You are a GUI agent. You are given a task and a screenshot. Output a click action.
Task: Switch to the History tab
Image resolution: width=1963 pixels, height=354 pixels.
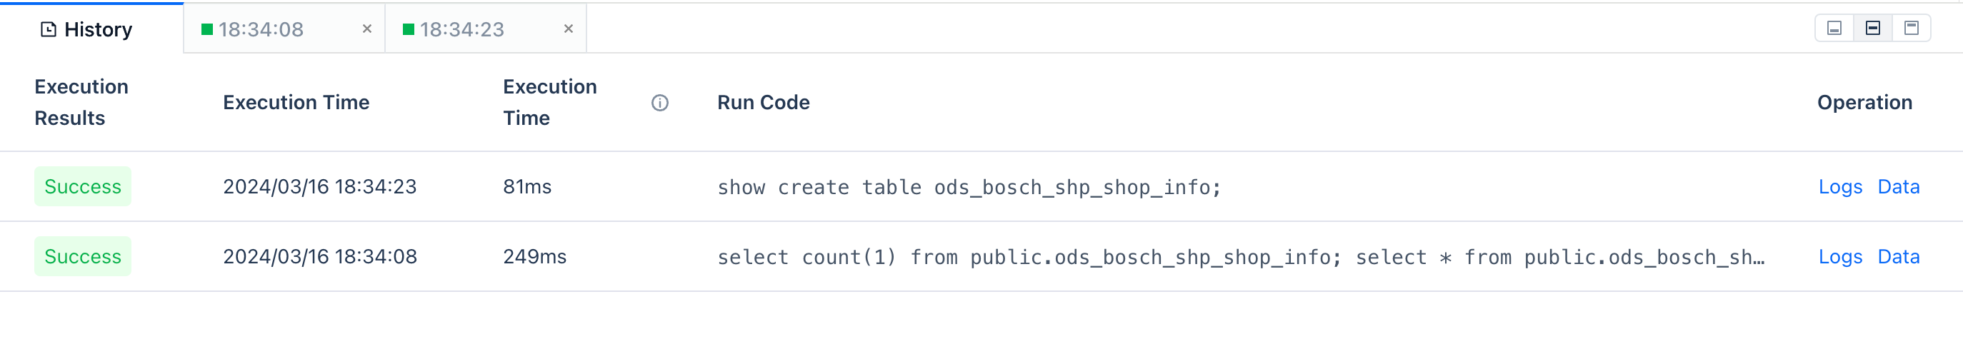[87, 30]
